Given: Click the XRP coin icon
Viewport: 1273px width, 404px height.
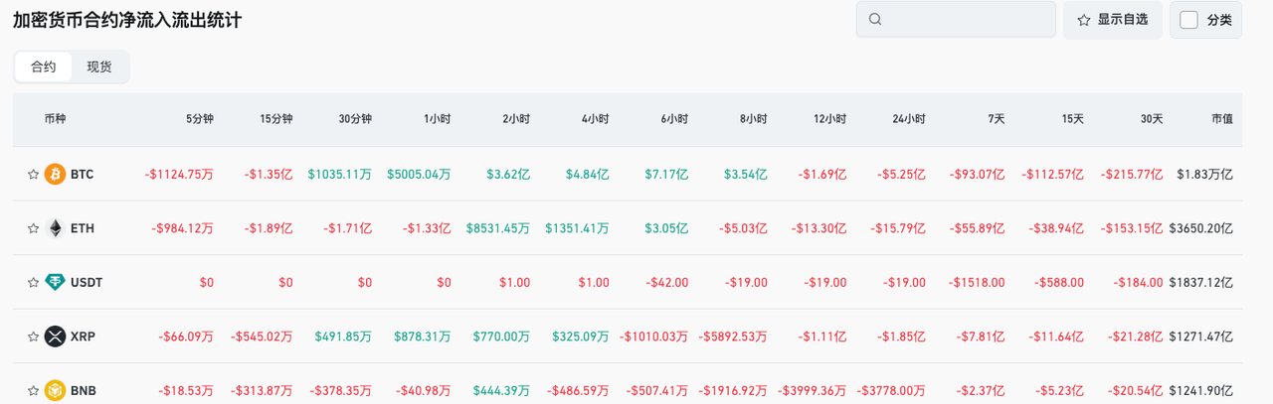Looking at the screenshot, I should (x=55, y=337).
